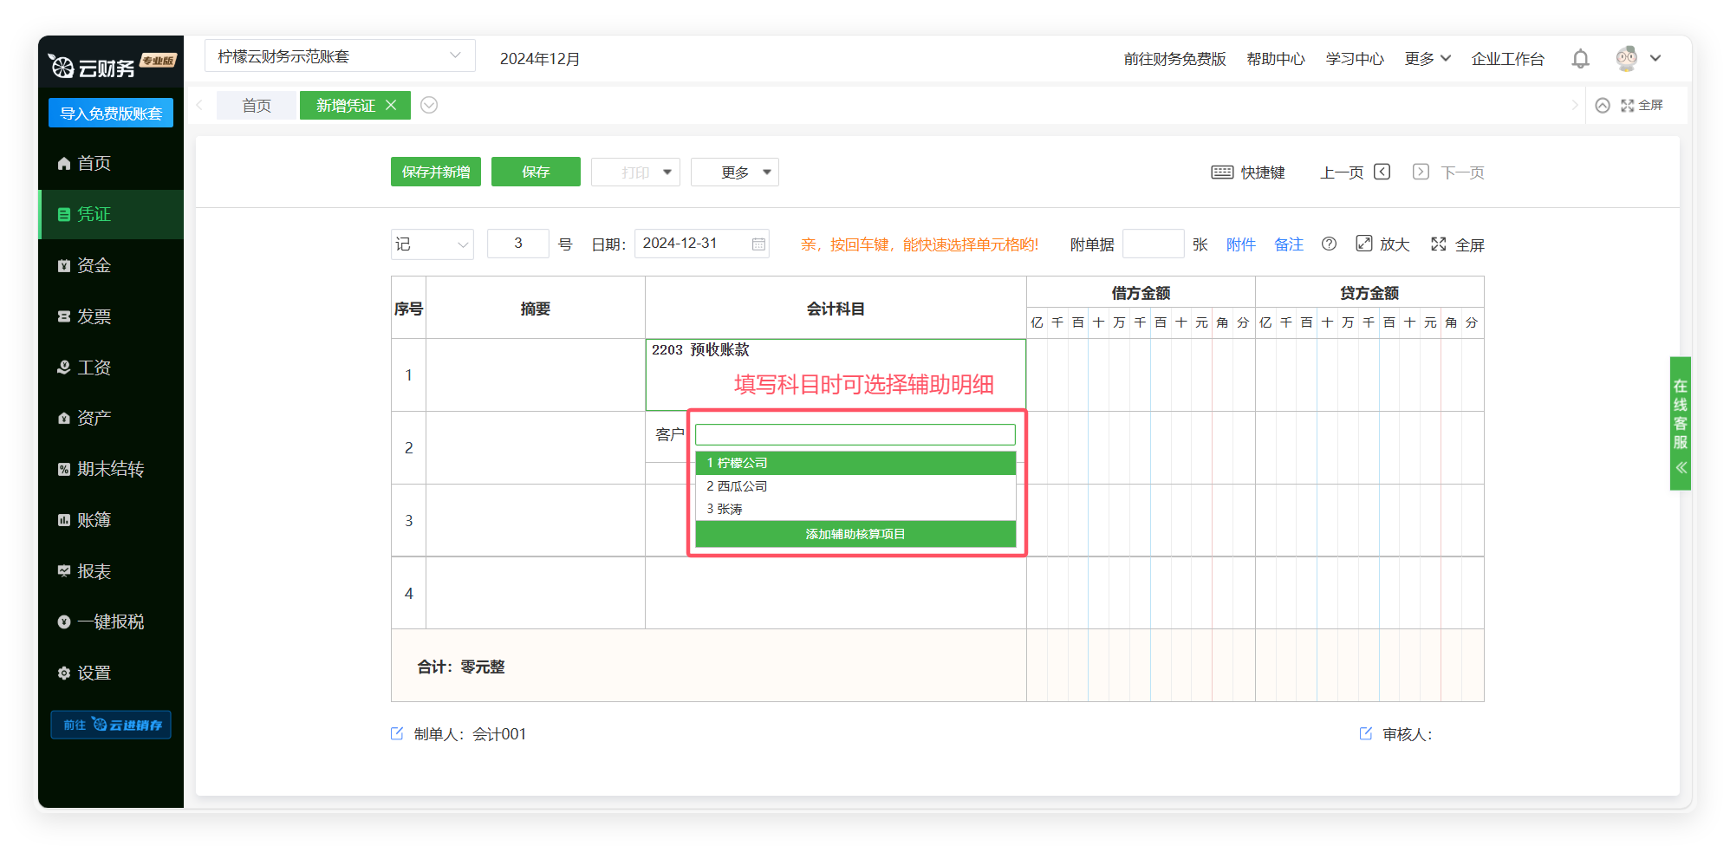This screenshot has width=1730, height=846.
Task: Click the 客户 search input field
Action: pyautogui.click(x=855, y=434)
